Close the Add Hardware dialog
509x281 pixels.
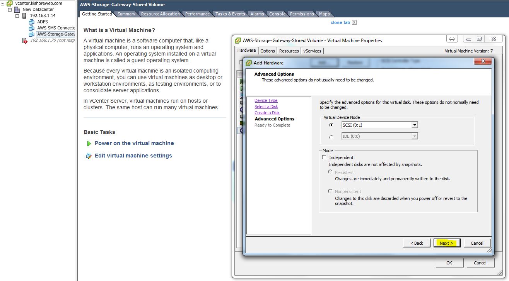483,62
